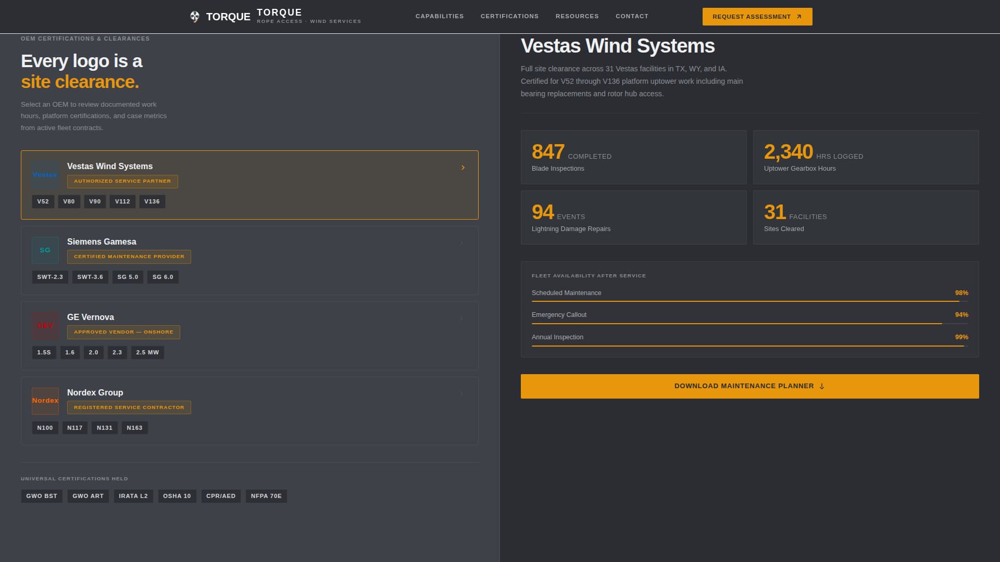The image size is (1000, 562).
Task: Click the GWO BST certification tag
Action: point(42,496)
